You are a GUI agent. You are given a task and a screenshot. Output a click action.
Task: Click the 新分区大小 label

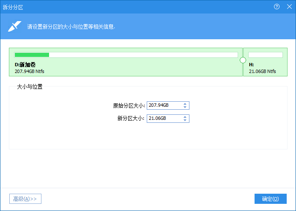point(131,119)
